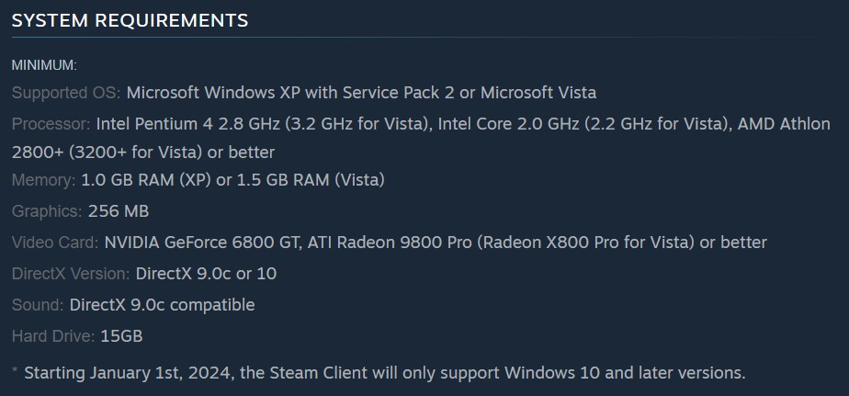Click DirectX 9.0c or 10 value
This screenshot has width=849, height=396.
[x=207, y=274]
